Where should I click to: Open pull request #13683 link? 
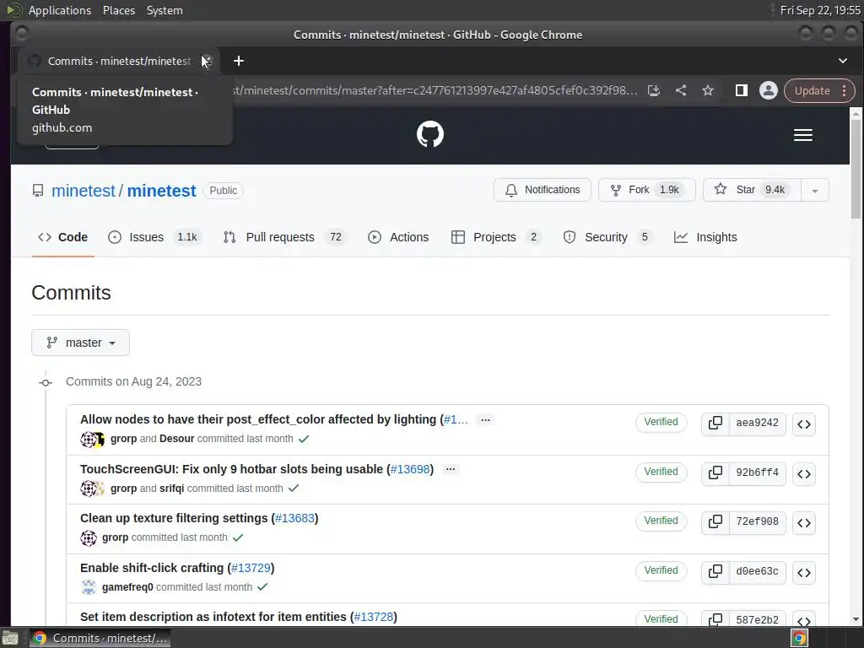(294, 519)
